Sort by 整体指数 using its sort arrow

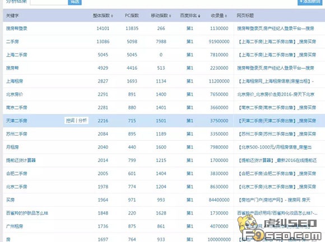(x=112, y=16)
